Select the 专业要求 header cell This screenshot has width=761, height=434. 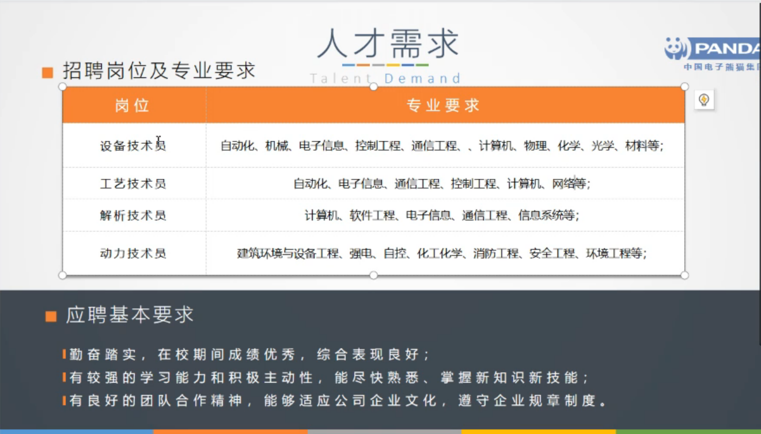(444, 105)
